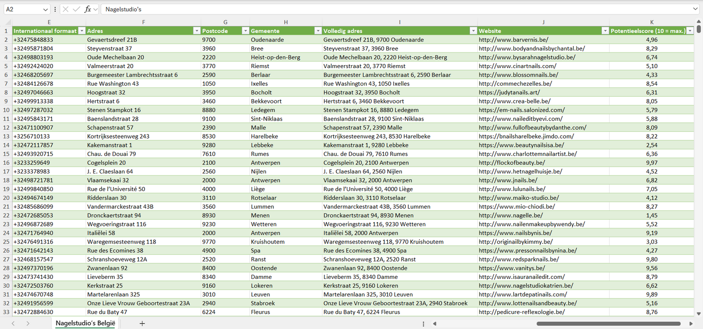The image size is (703, 329).
Task: Click the Enter checkmark in formula bar
Action: (x=76, y=9)
